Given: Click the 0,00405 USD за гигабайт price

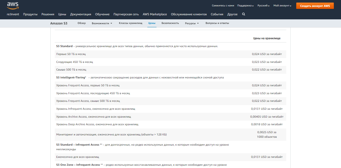Looking at the screenshot, I should point(267,117).
